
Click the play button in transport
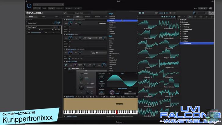pyautogui.click(x=167, y=13)
